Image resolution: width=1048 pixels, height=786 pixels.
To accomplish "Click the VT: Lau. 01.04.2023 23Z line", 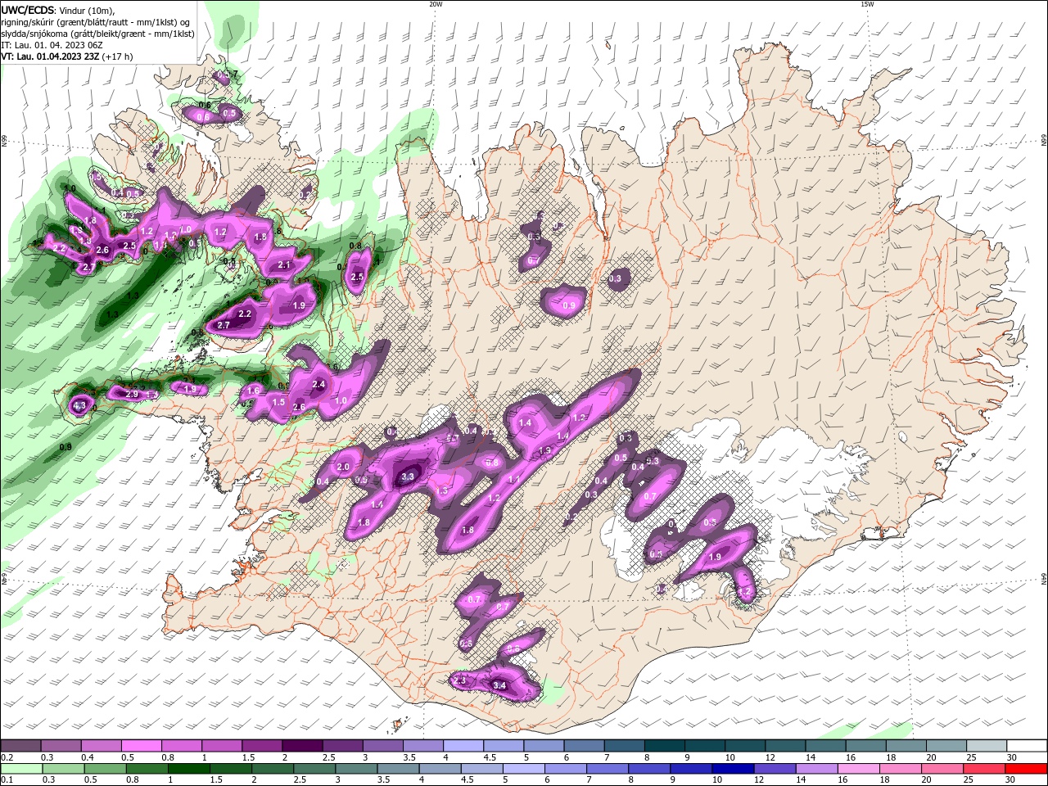I will 67,56.
